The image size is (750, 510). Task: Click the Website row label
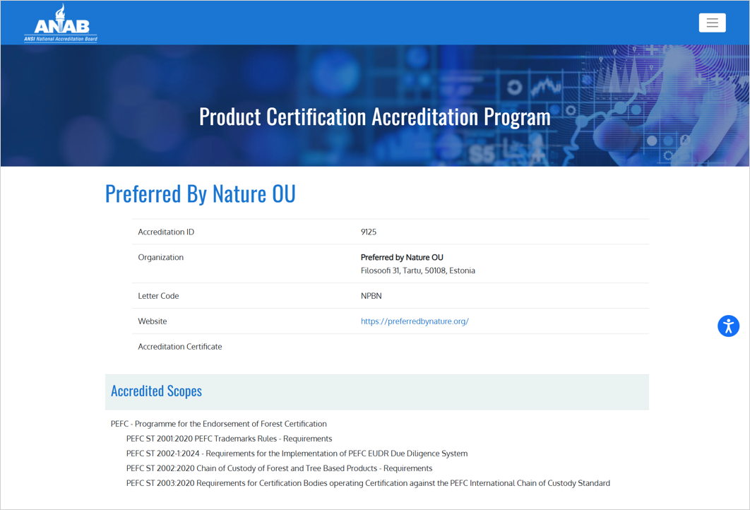pyautogui.click(x=153, y=321)
